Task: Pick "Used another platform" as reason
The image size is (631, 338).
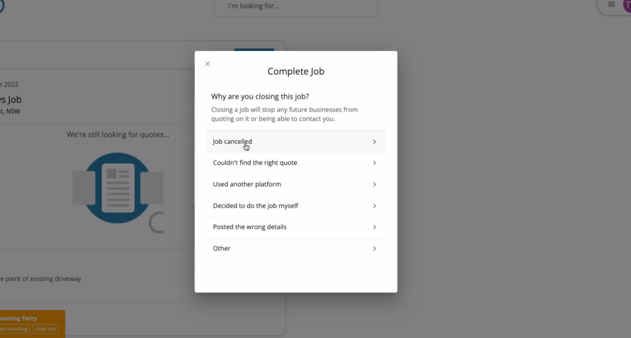Action: (x=247, y=184)
